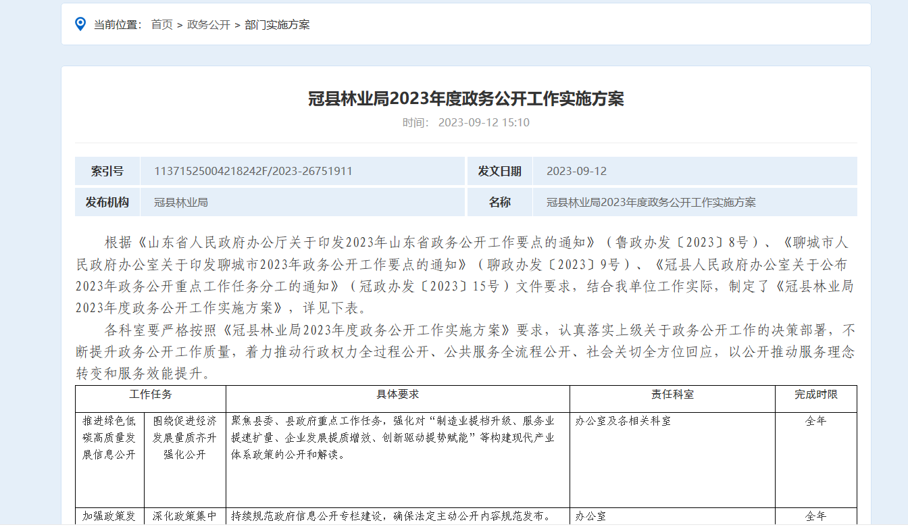Screen dimensions: 908x527
Task: Click cell 办公室及各相关科室
Action: tap(672, 459)
